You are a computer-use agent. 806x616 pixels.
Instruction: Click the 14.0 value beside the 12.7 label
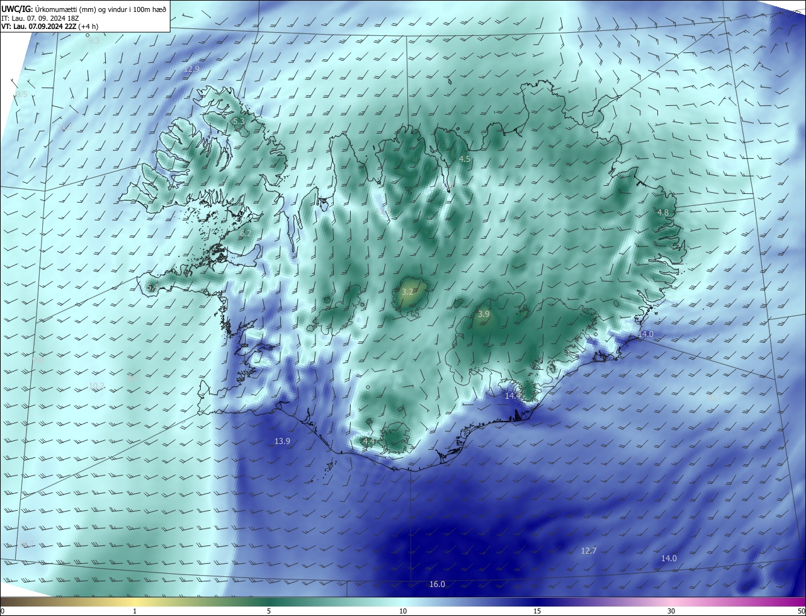click(x=669, y=559)
